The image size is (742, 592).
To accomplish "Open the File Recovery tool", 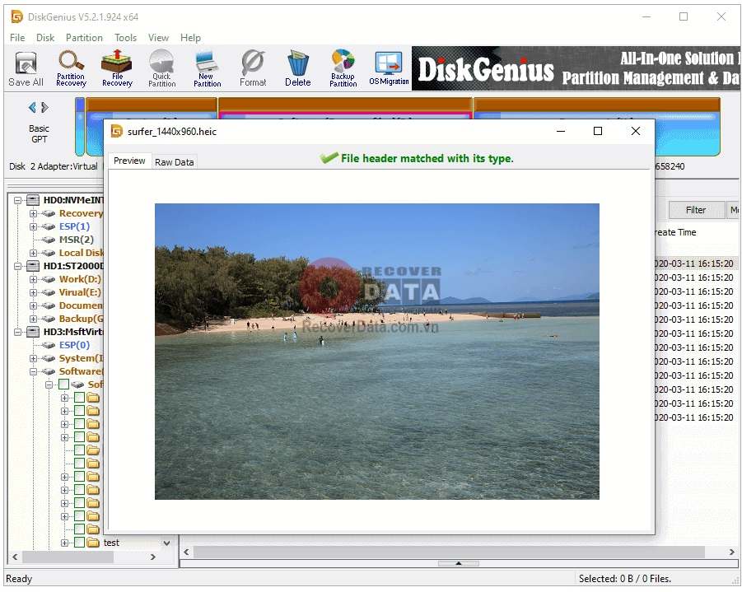I will (117, 69).
